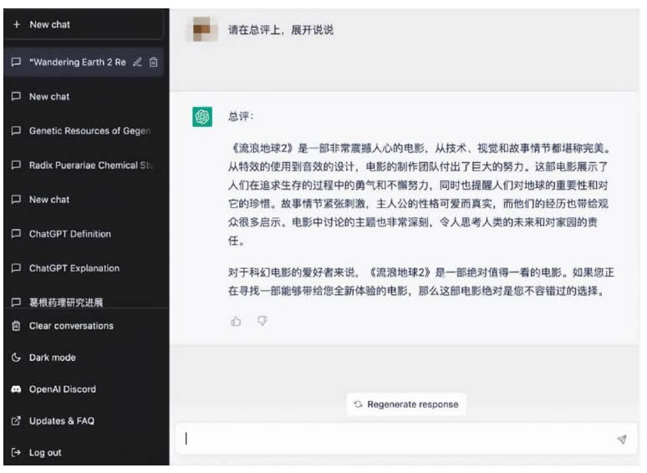Click the thumbs down icon below response
The image size is (647, 473).
pyautogui.click(x=262, y=321)
